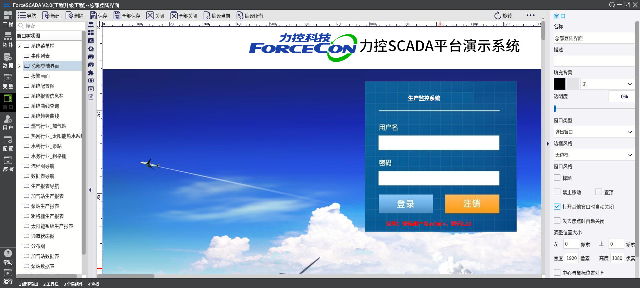Collapse the left panel with the arrow
Screen dimensions: 640x288
point(90,190)
